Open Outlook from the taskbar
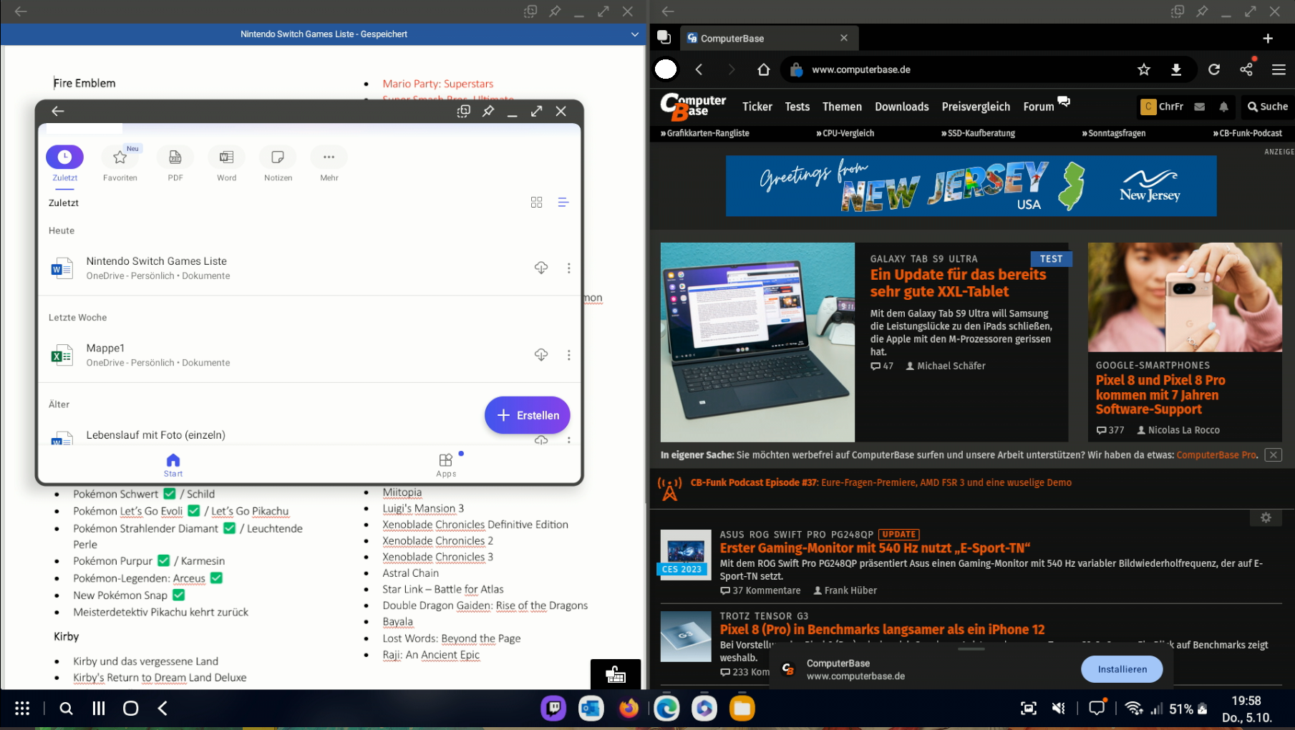 click(591, 709)
